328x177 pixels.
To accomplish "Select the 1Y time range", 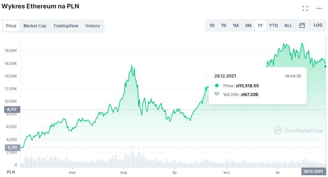I will pyautogui.click(x=260, y=26).
